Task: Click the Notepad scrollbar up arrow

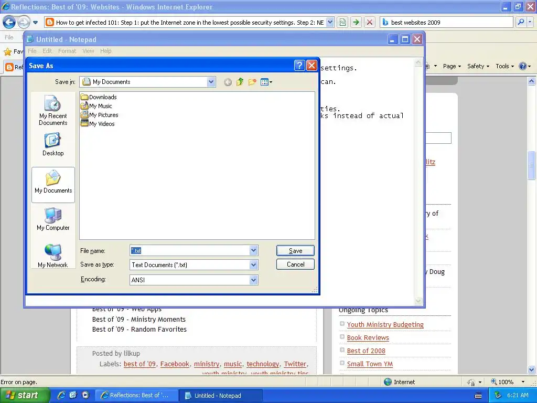Action: [418, 62]
